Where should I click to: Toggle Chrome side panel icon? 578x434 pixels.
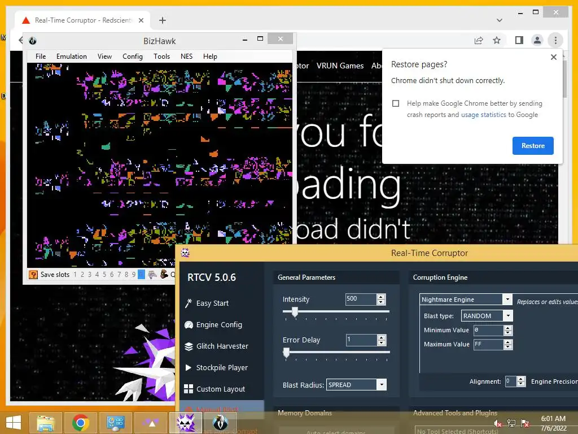coord(519,40)
